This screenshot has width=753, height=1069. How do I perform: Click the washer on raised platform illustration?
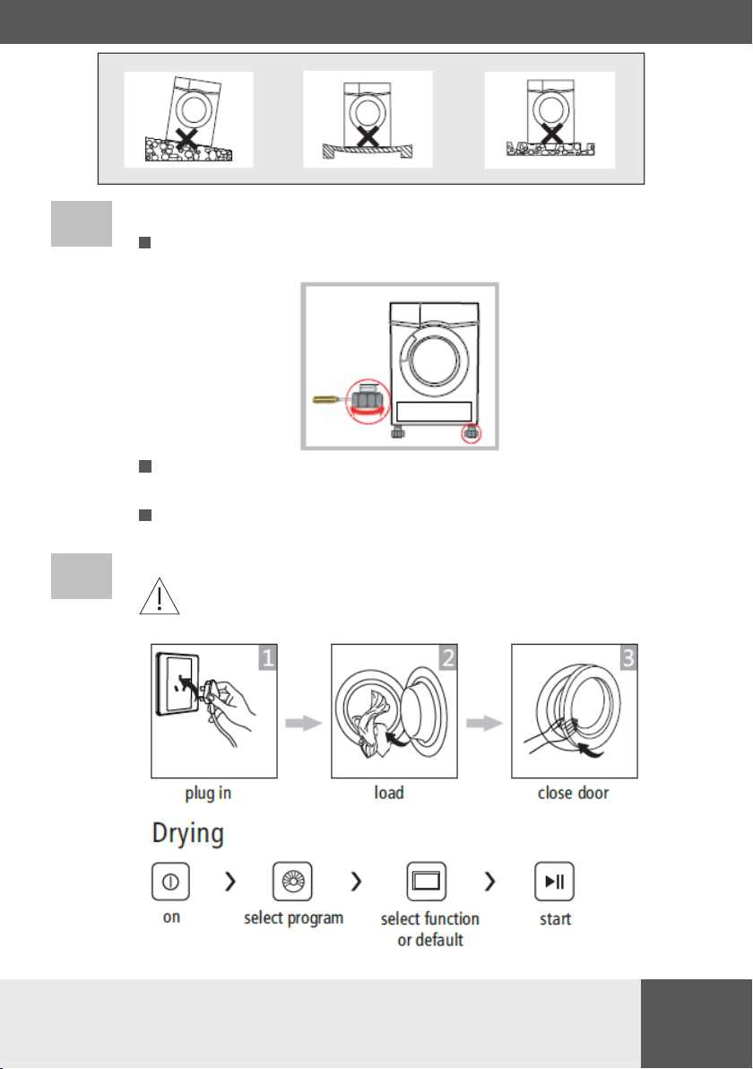click(368, 119)
